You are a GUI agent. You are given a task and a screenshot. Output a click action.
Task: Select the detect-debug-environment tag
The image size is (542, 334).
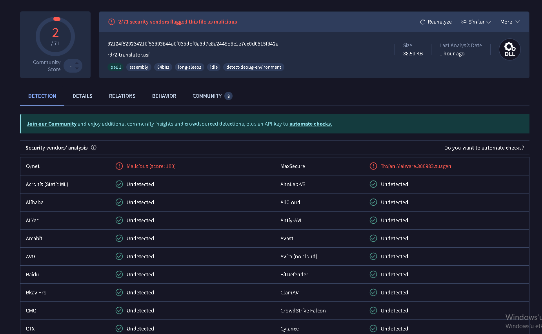(x=254, y=67)
